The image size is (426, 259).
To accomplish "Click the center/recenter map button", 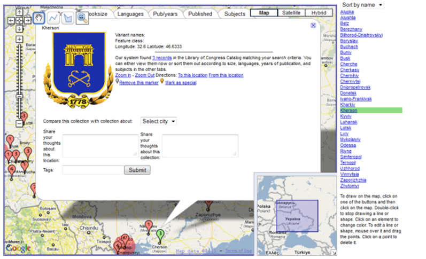I will (19, 20).
